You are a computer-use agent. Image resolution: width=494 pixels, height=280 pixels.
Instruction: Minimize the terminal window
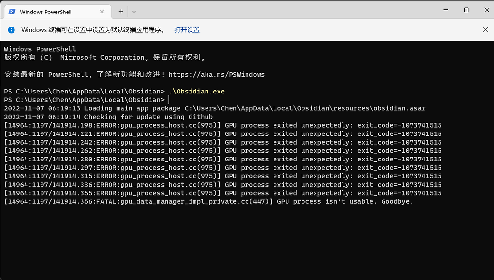coord(444,10)
